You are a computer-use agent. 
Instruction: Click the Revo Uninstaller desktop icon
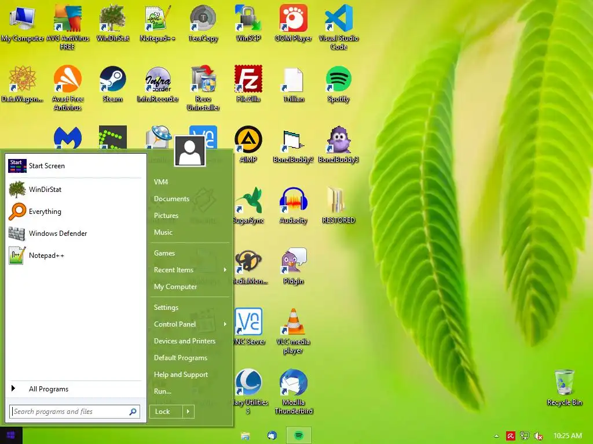coord(203,88)
